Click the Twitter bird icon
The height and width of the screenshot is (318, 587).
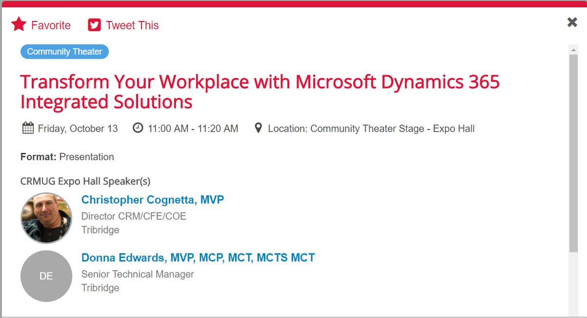(93, 24)
